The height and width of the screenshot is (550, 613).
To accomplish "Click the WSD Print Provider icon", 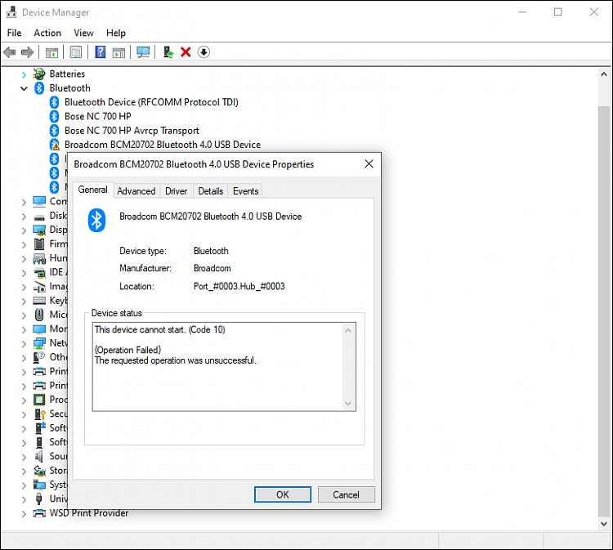I will click(39, 513).
